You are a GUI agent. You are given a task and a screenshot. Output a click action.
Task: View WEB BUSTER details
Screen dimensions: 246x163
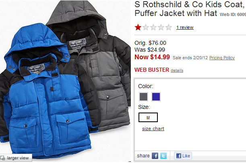(x=177, y=70)
